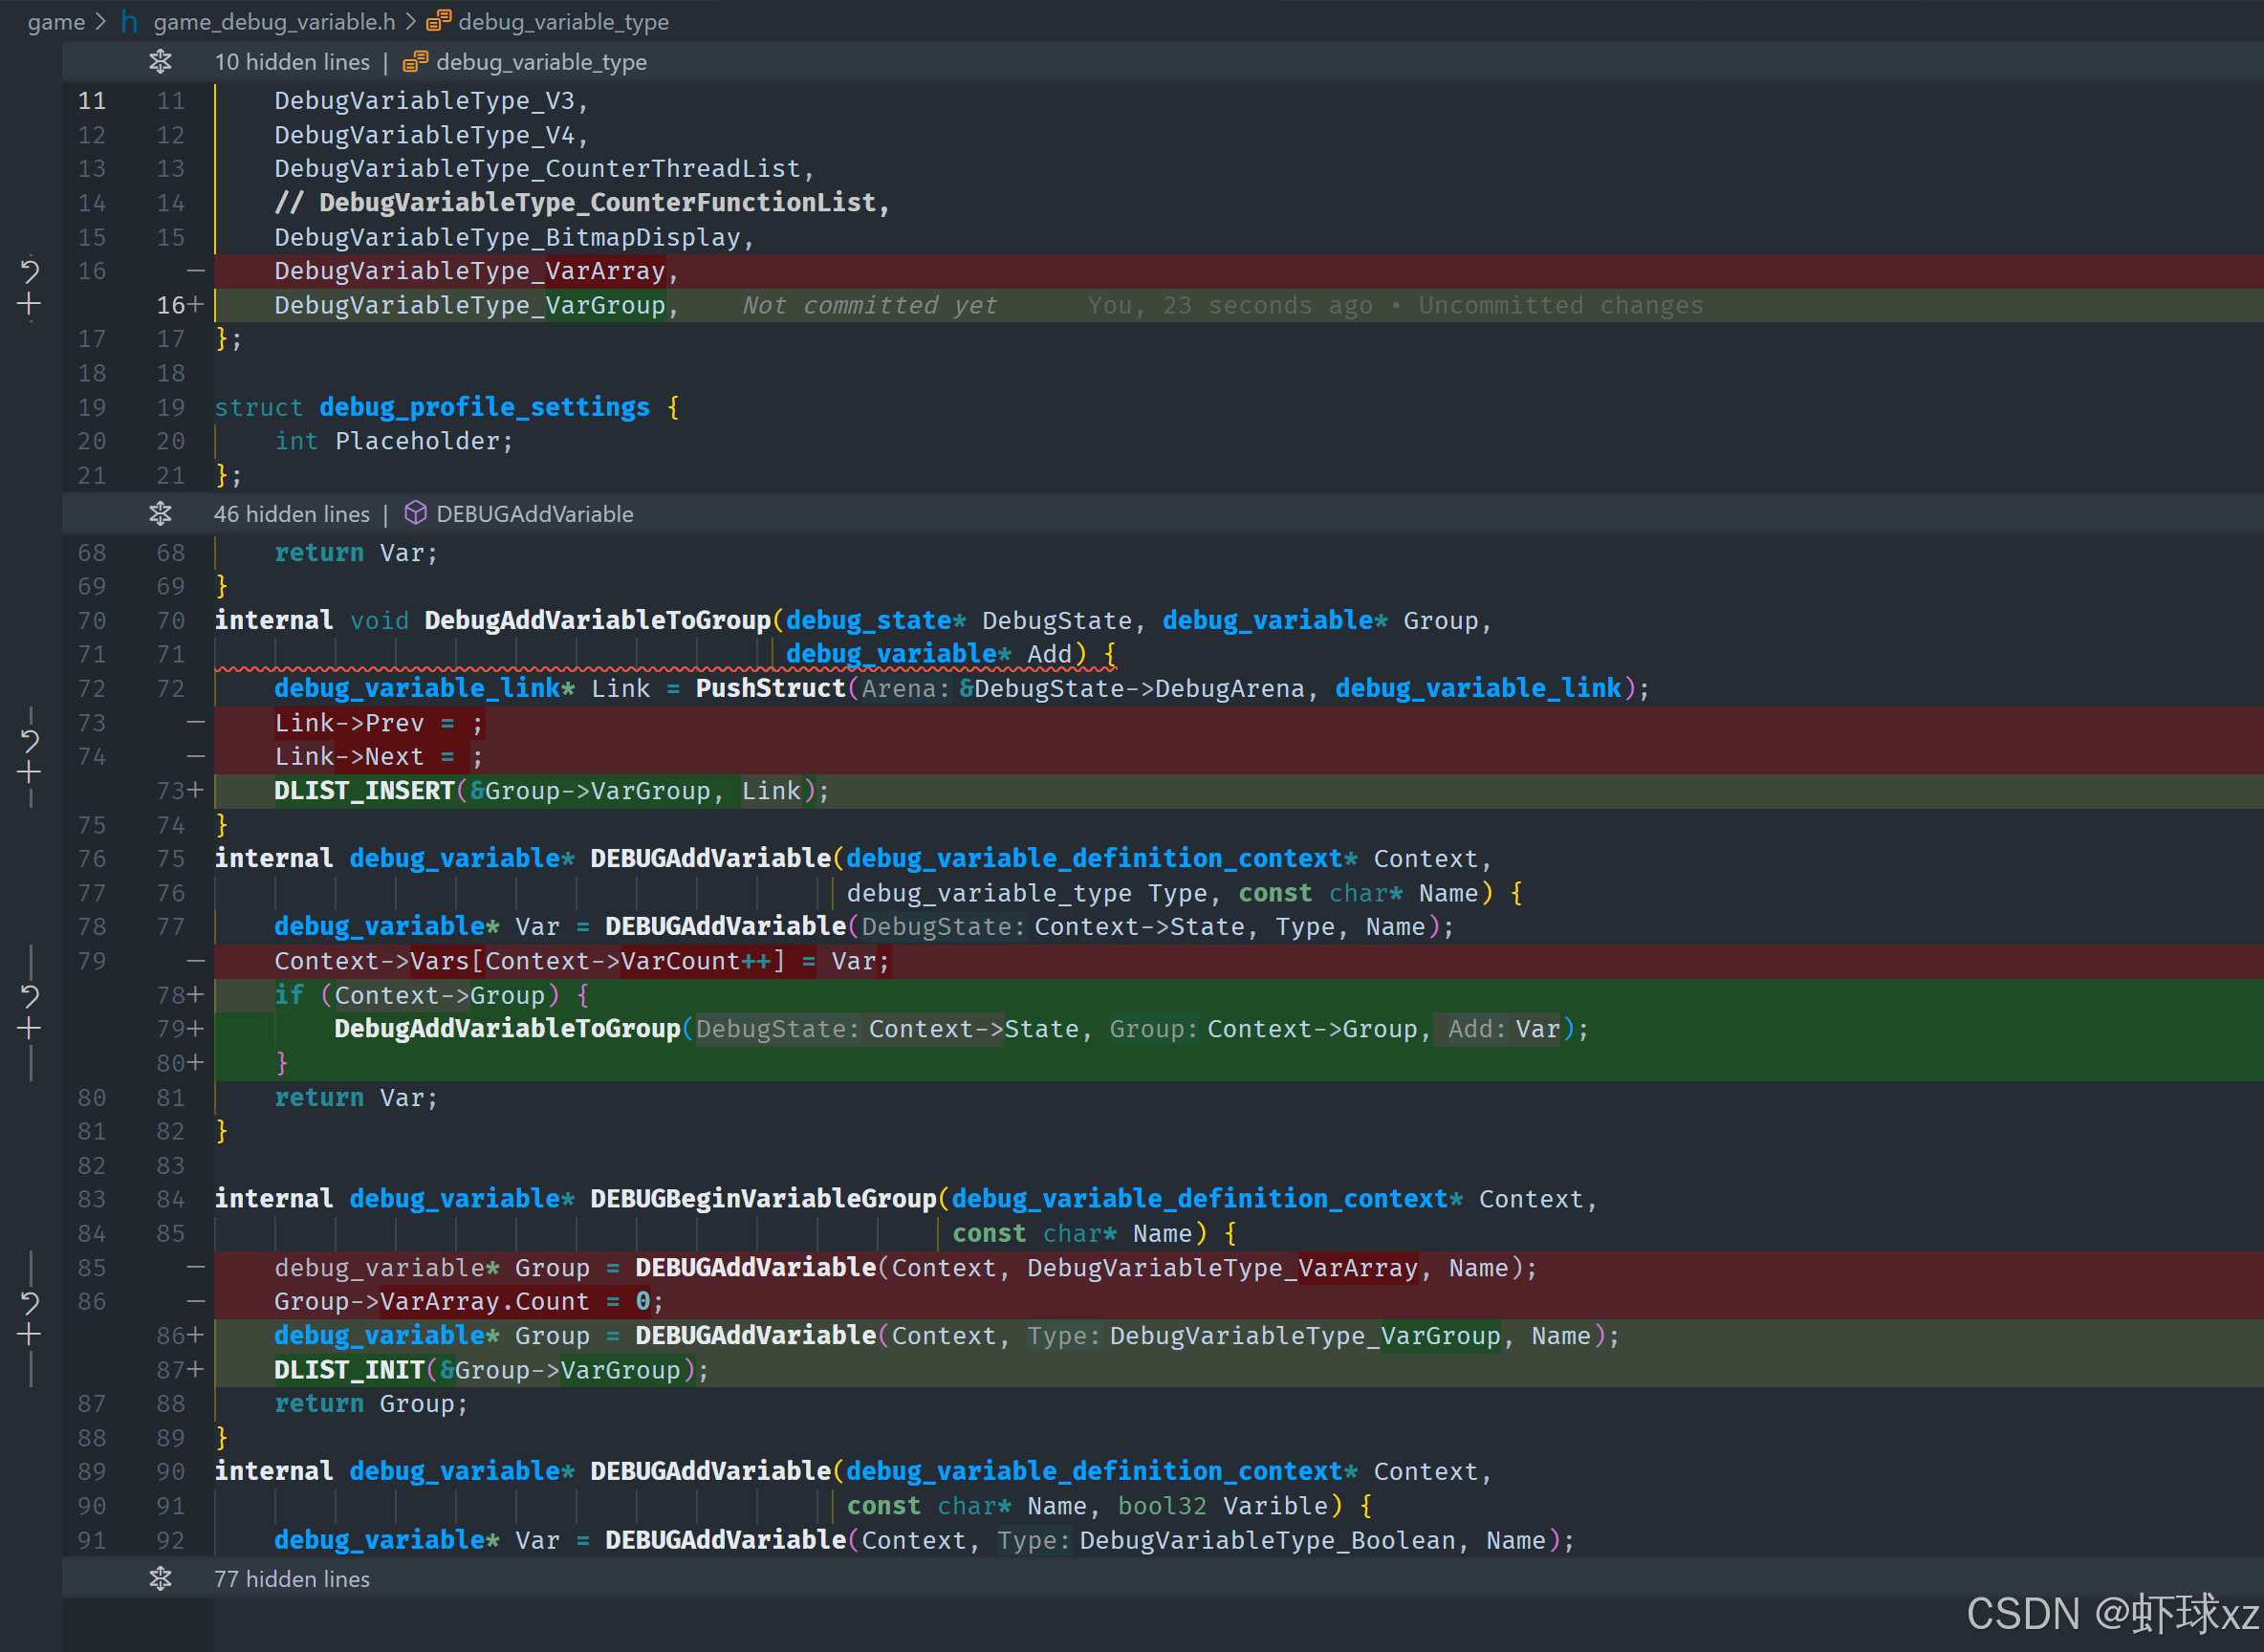
Task: Click the added-line marker beside line 16+
Action: 195,305
